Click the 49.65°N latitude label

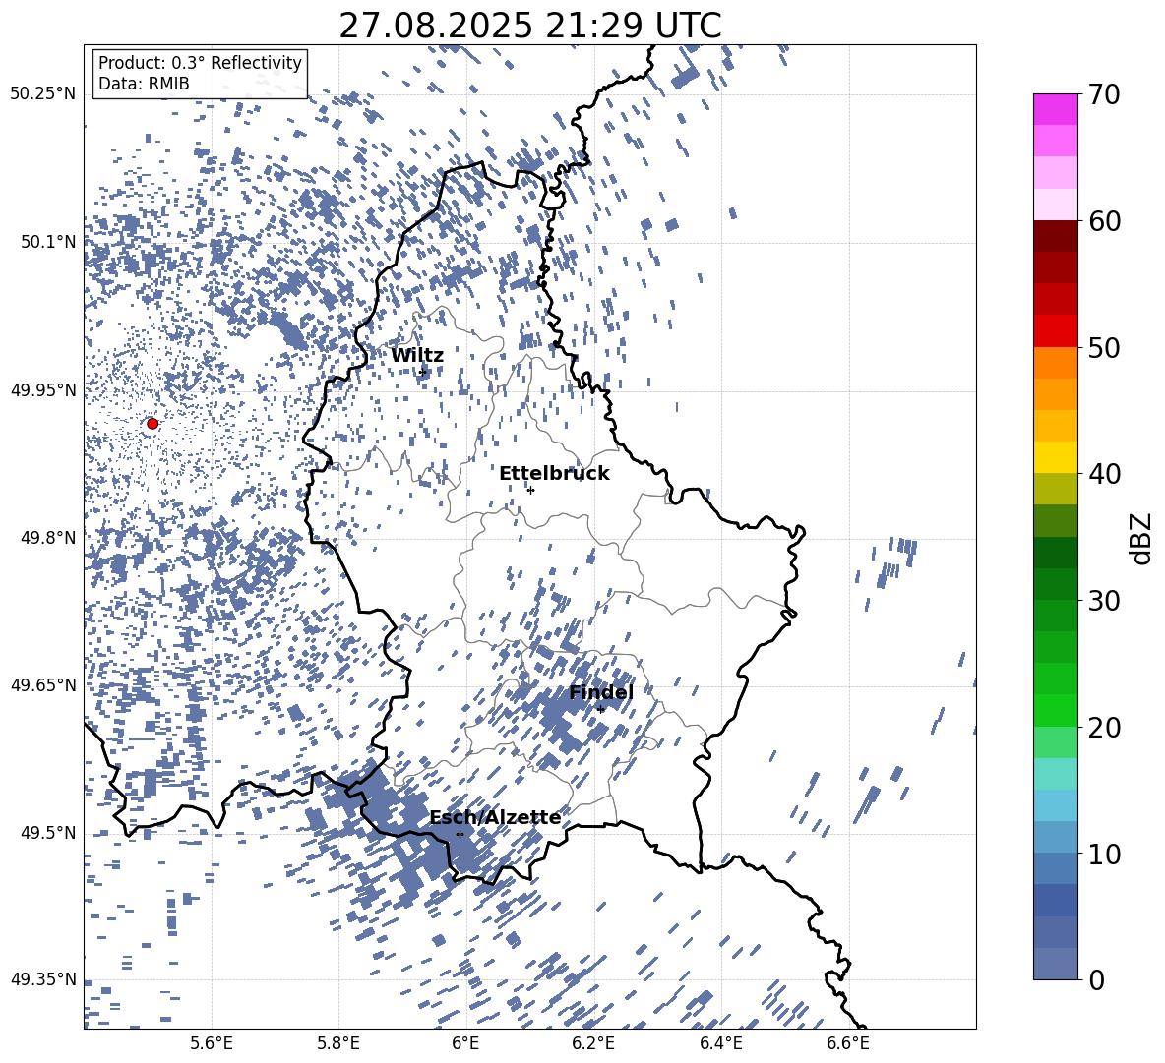(x=44, y=685)
